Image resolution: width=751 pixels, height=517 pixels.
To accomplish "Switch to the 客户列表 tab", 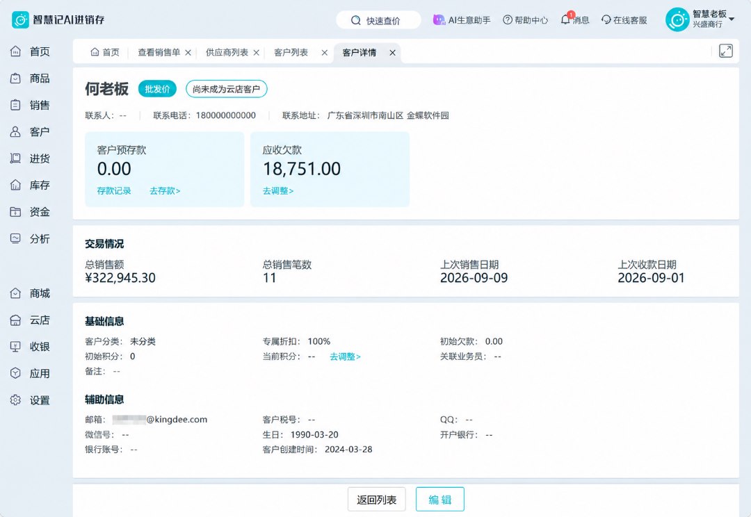I will pyautogui.click(x=291, y=52).
